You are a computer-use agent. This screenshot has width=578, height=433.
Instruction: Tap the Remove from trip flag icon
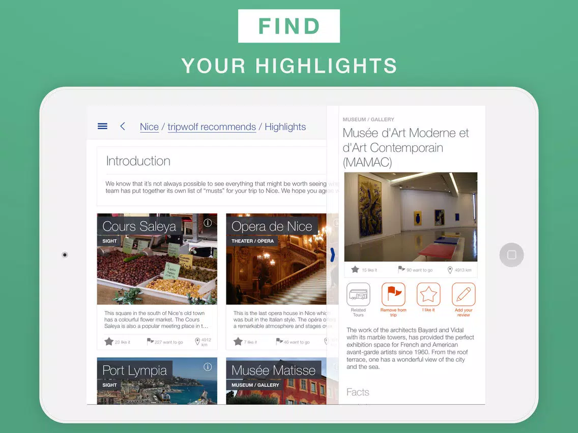393,295
